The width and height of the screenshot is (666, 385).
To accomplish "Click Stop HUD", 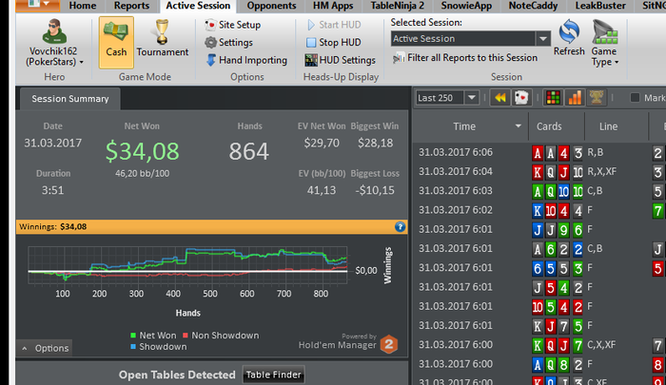I will tap(334, 43).
